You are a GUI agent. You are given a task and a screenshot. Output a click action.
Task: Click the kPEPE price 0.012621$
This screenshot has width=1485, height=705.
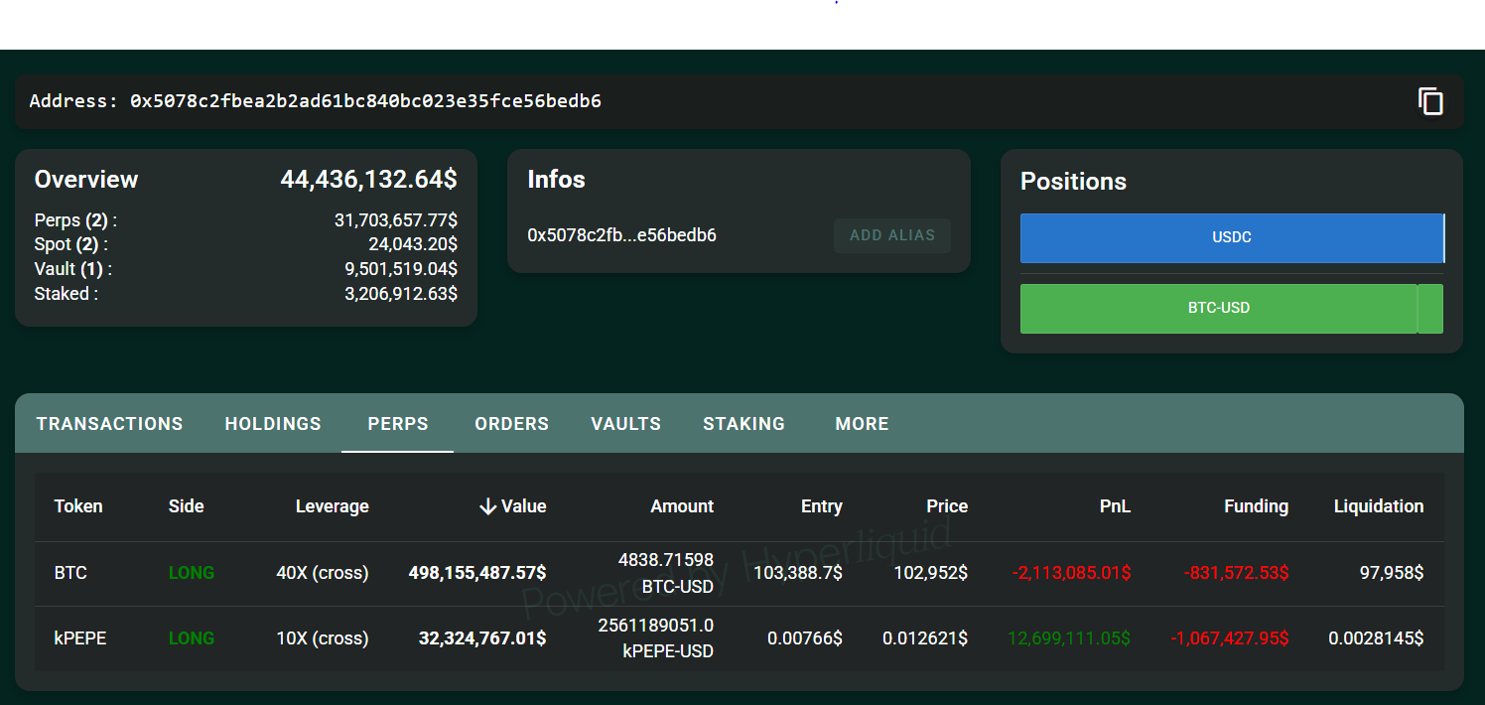925,638
